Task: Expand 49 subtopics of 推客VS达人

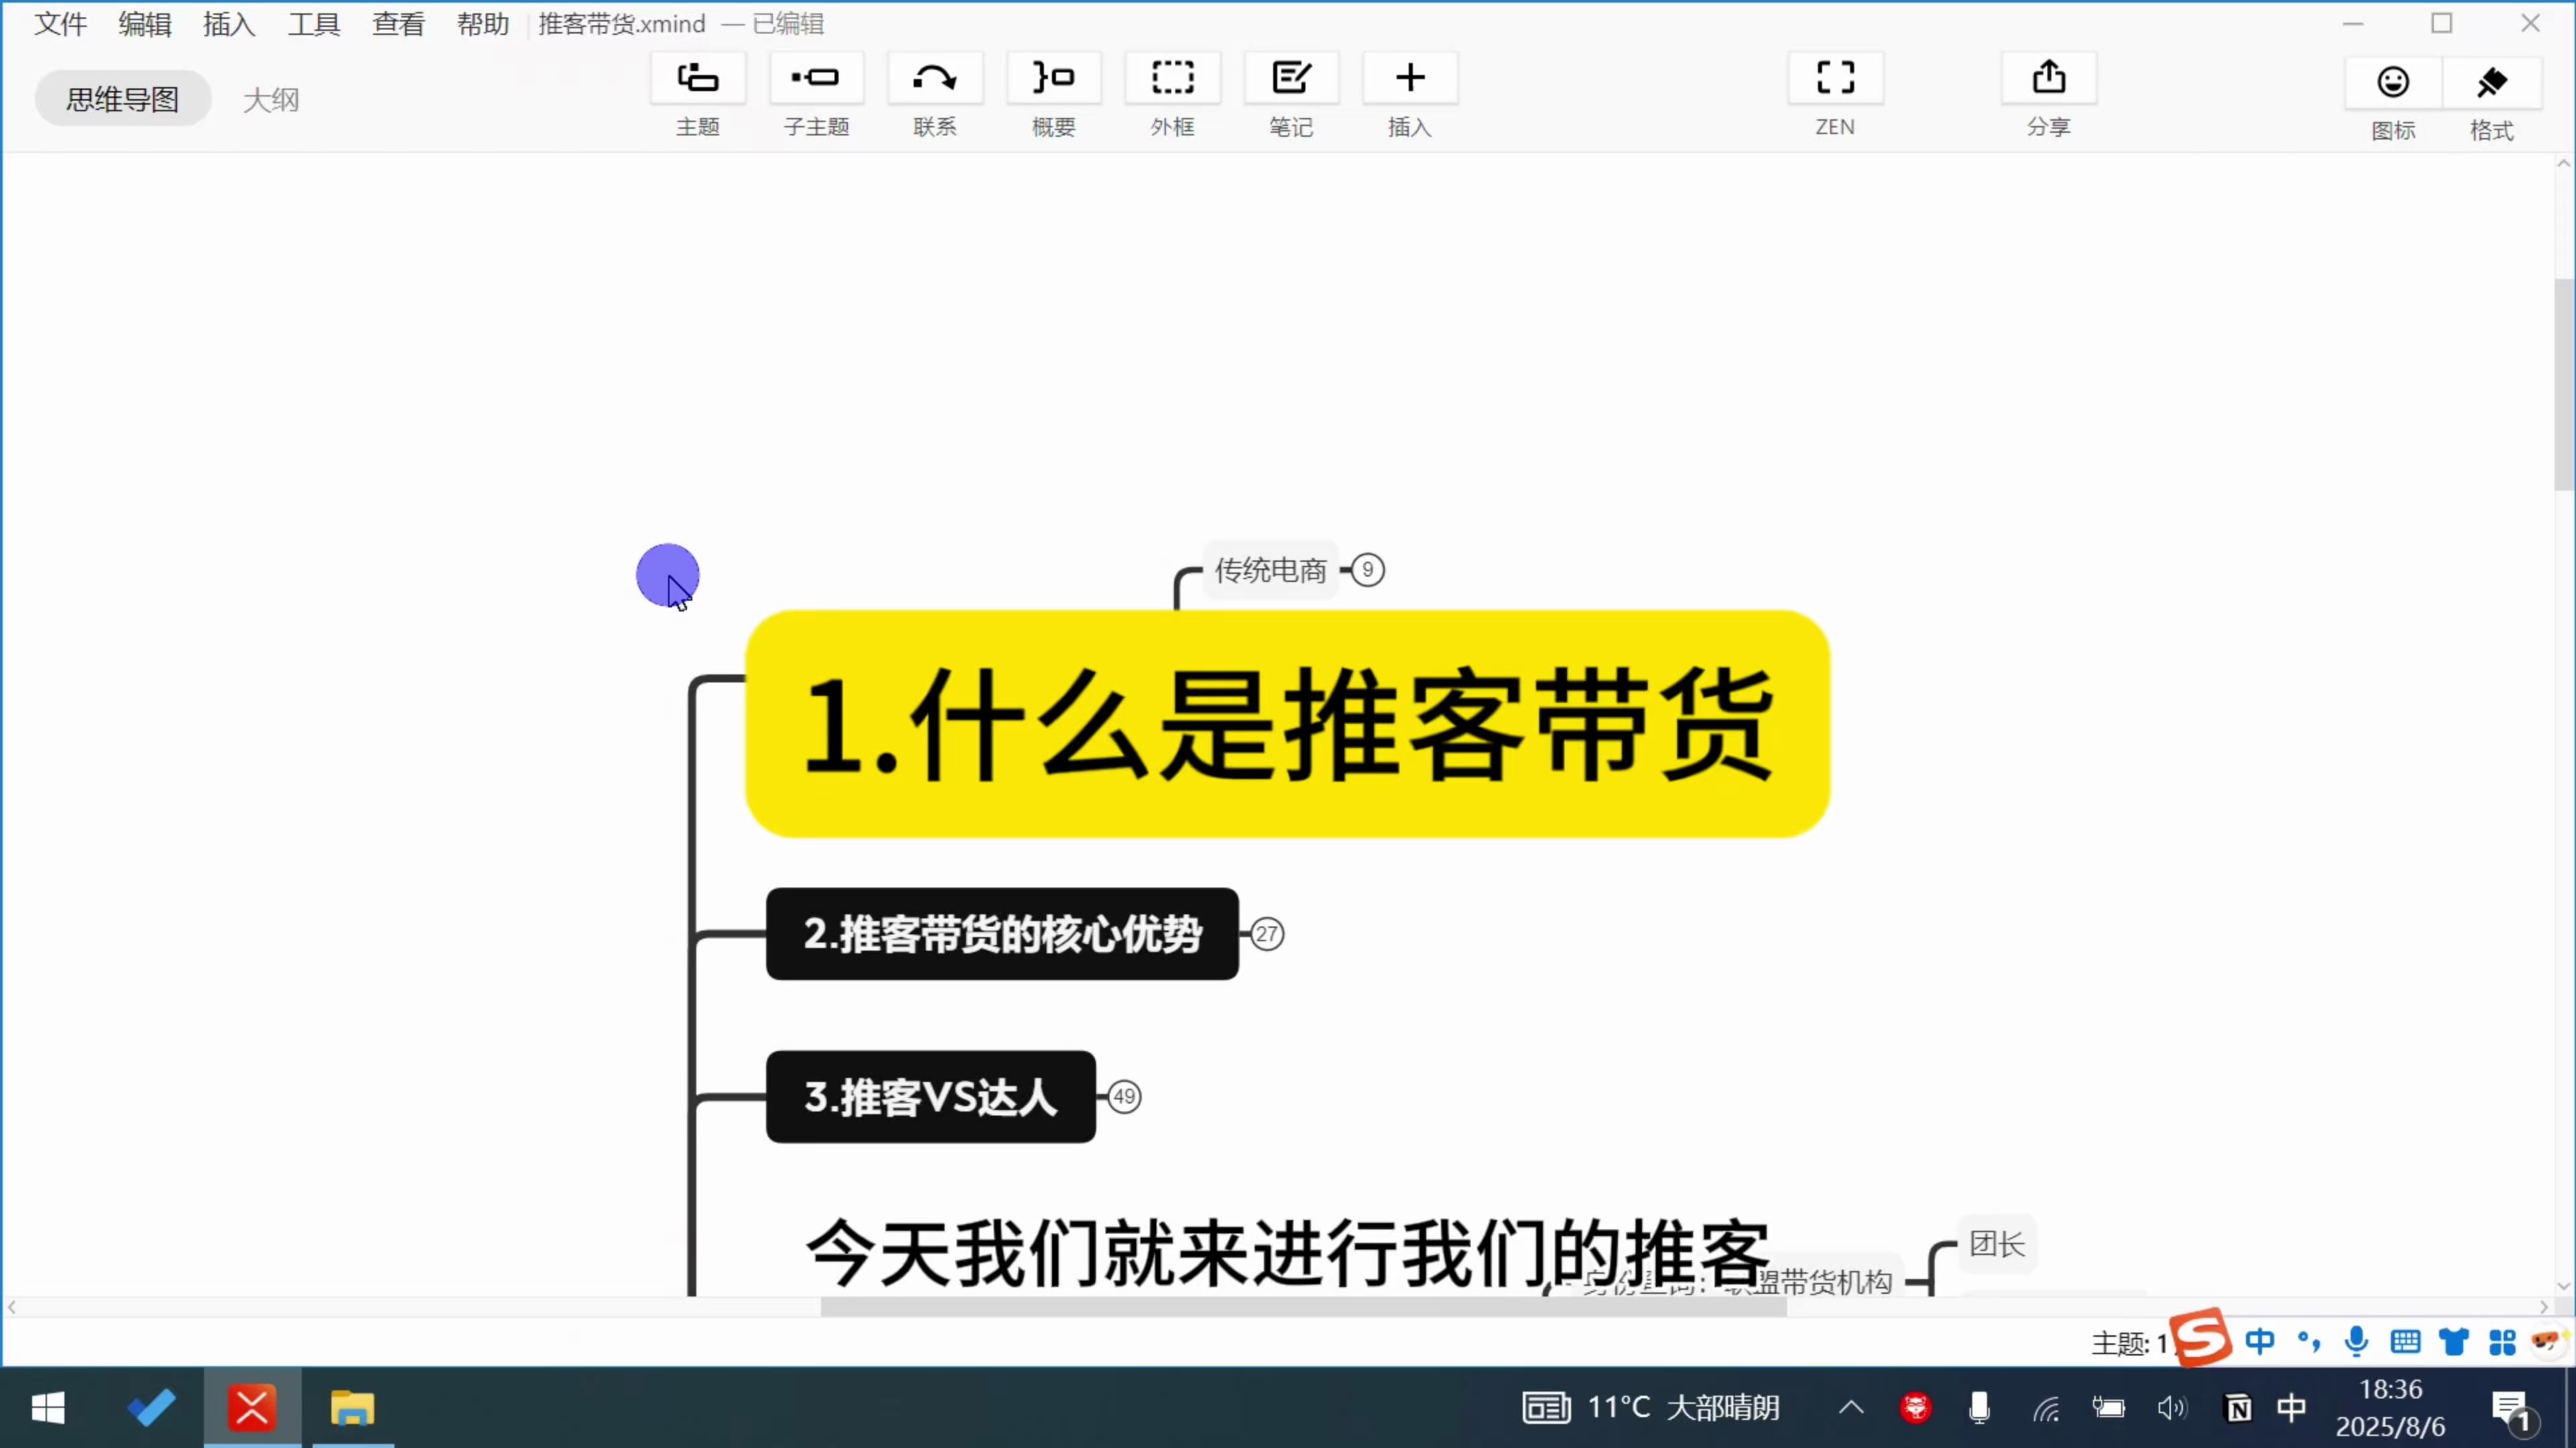Action: (x=1124, y=1096)
